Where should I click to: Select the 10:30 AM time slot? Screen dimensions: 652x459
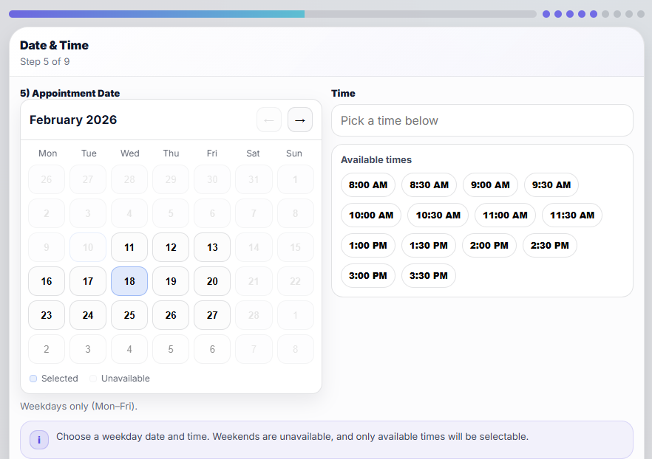[x=438, y=215]
